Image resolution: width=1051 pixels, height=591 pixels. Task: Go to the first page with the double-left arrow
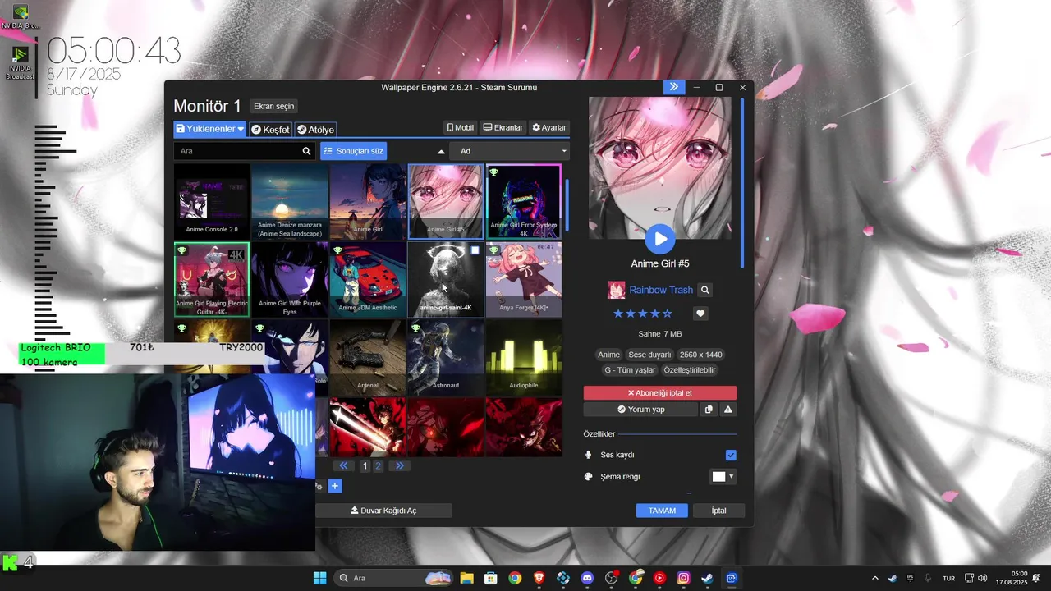tap(343, 465)
